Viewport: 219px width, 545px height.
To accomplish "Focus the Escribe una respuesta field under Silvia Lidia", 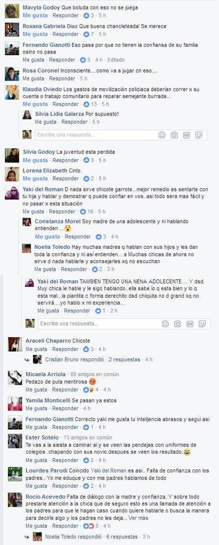I will (94, 135).
